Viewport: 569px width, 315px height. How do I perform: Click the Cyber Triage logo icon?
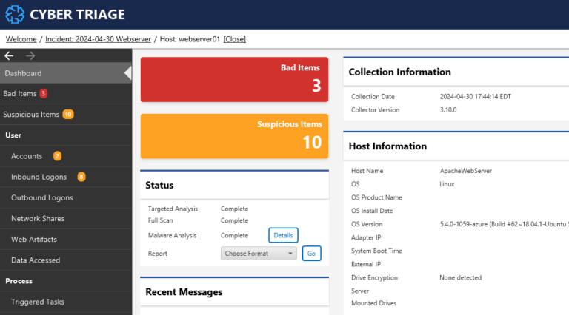(x=15, y=14)
